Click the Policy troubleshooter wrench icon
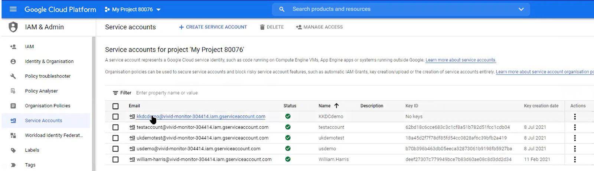The height and width of the screenshot is (171, 594). tap(13, 76)
